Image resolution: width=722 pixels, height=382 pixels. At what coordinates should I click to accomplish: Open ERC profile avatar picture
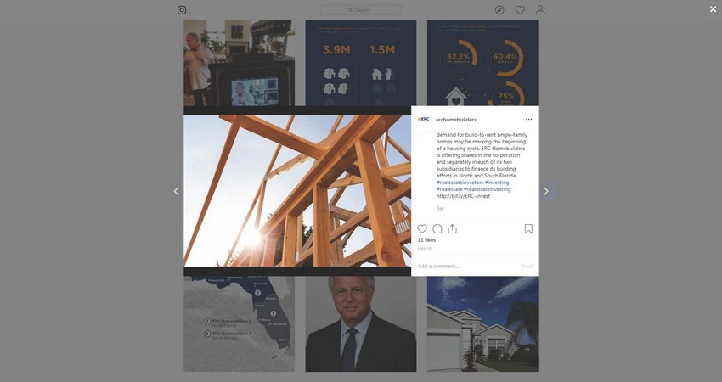424,119
